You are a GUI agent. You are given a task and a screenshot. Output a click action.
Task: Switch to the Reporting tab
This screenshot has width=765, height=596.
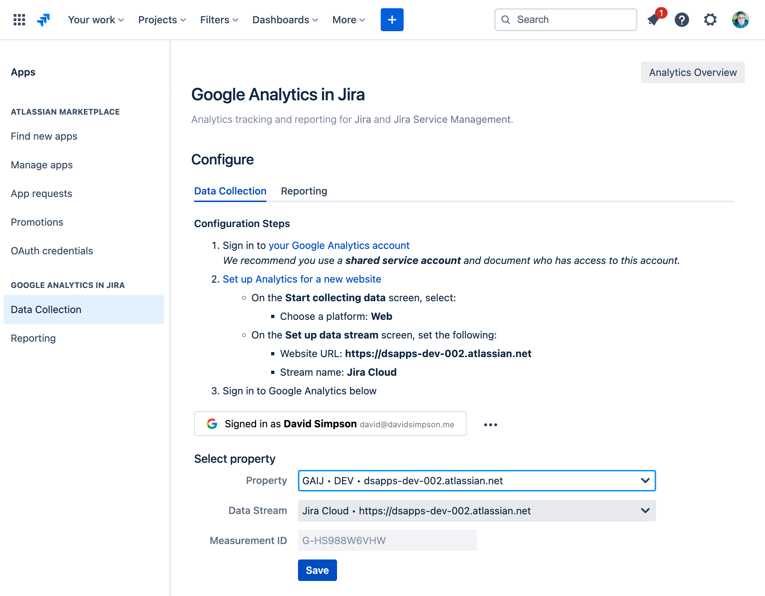(x=304, y=191)
